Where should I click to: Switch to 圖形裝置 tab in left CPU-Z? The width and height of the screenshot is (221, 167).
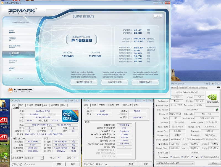(x=55, y=105)
